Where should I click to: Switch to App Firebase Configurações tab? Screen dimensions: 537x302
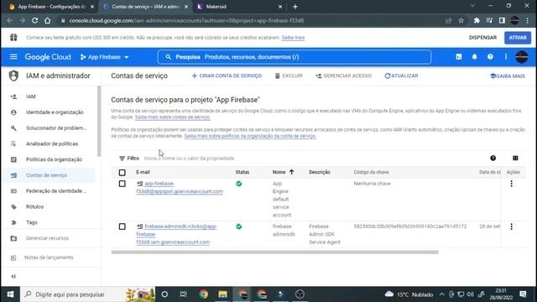51,7
